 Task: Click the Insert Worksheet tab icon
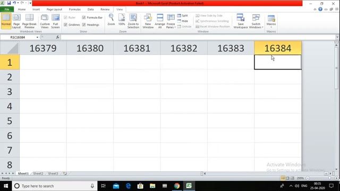pos(65,173)
